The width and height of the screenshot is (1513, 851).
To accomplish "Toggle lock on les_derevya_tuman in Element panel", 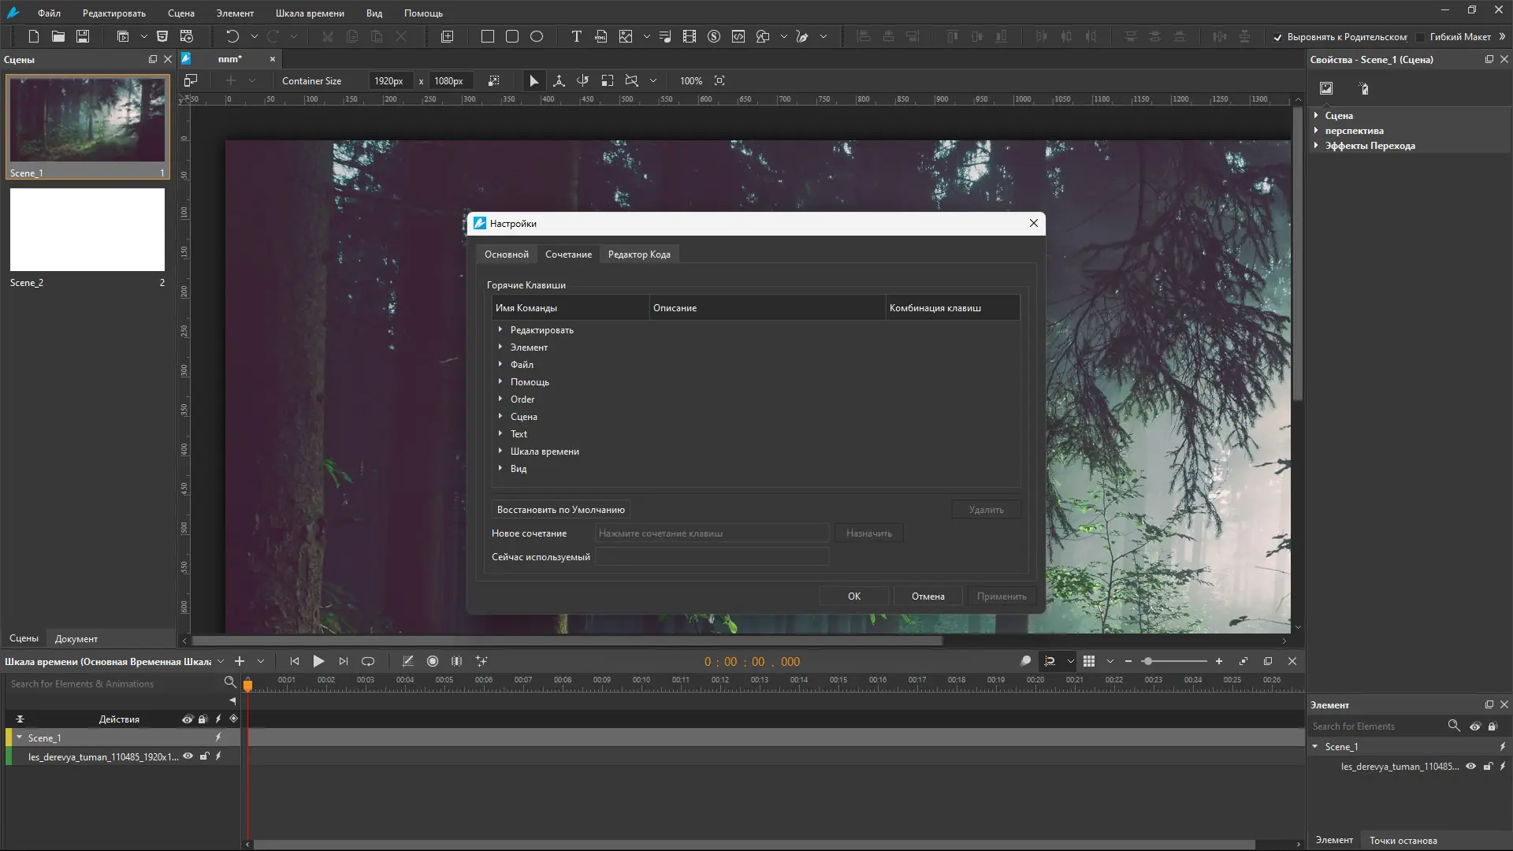I will pyautogui.click(x=1488, y=766).
